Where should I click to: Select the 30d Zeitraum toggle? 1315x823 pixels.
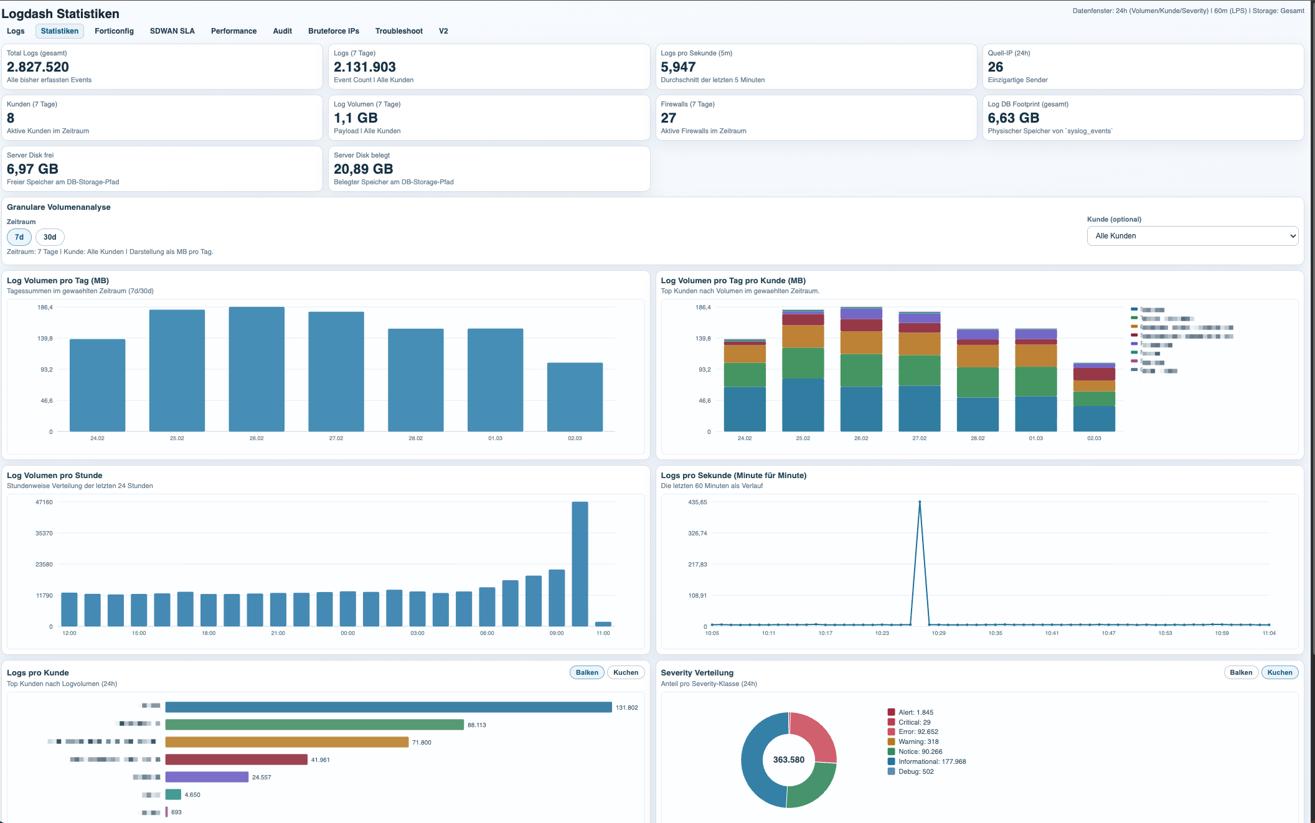[50, 237]
